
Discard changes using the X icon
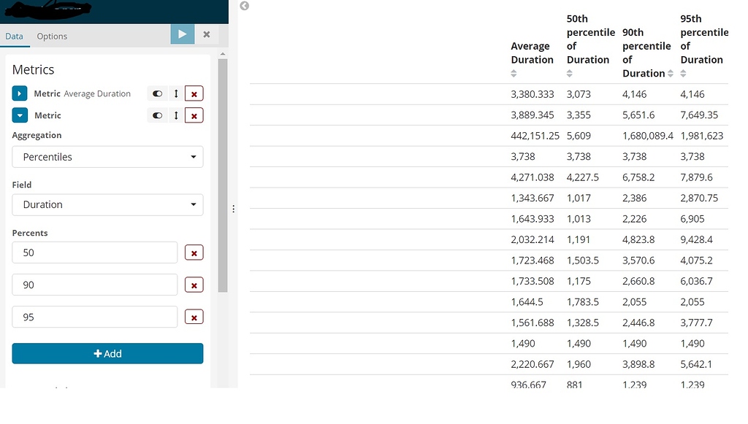pyautogui.click(x=207, y=35)
